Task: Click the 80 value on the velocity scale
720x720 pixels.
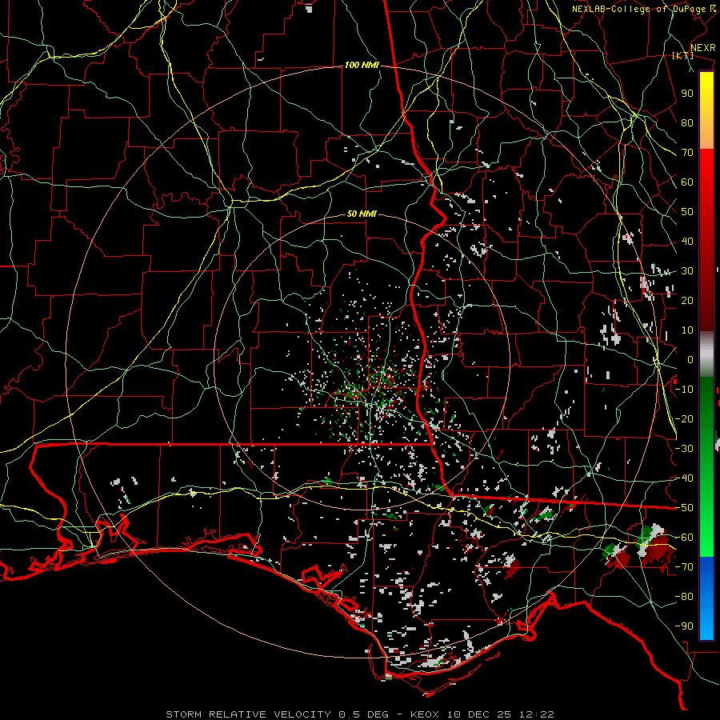Action: pos(687,123)
